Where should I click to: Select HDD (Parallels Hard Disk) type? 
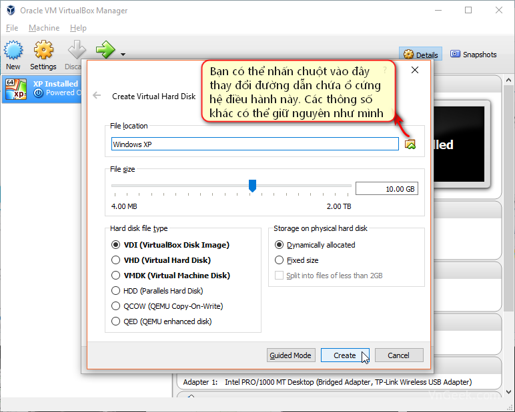[157, 291]
